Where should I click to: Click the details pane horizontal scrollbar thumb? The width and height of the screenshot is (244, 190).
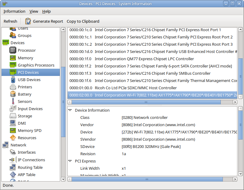tap(147, 179)
